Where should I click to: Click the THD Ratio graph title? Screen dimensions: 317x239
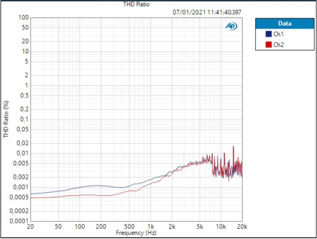click(137, 4)
